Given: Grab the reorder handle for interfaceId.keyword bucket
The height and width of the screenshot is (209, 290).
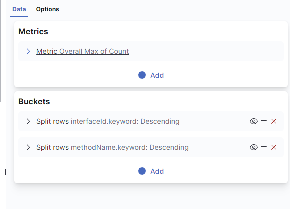Looking at the screenshot, I should 264,121.
